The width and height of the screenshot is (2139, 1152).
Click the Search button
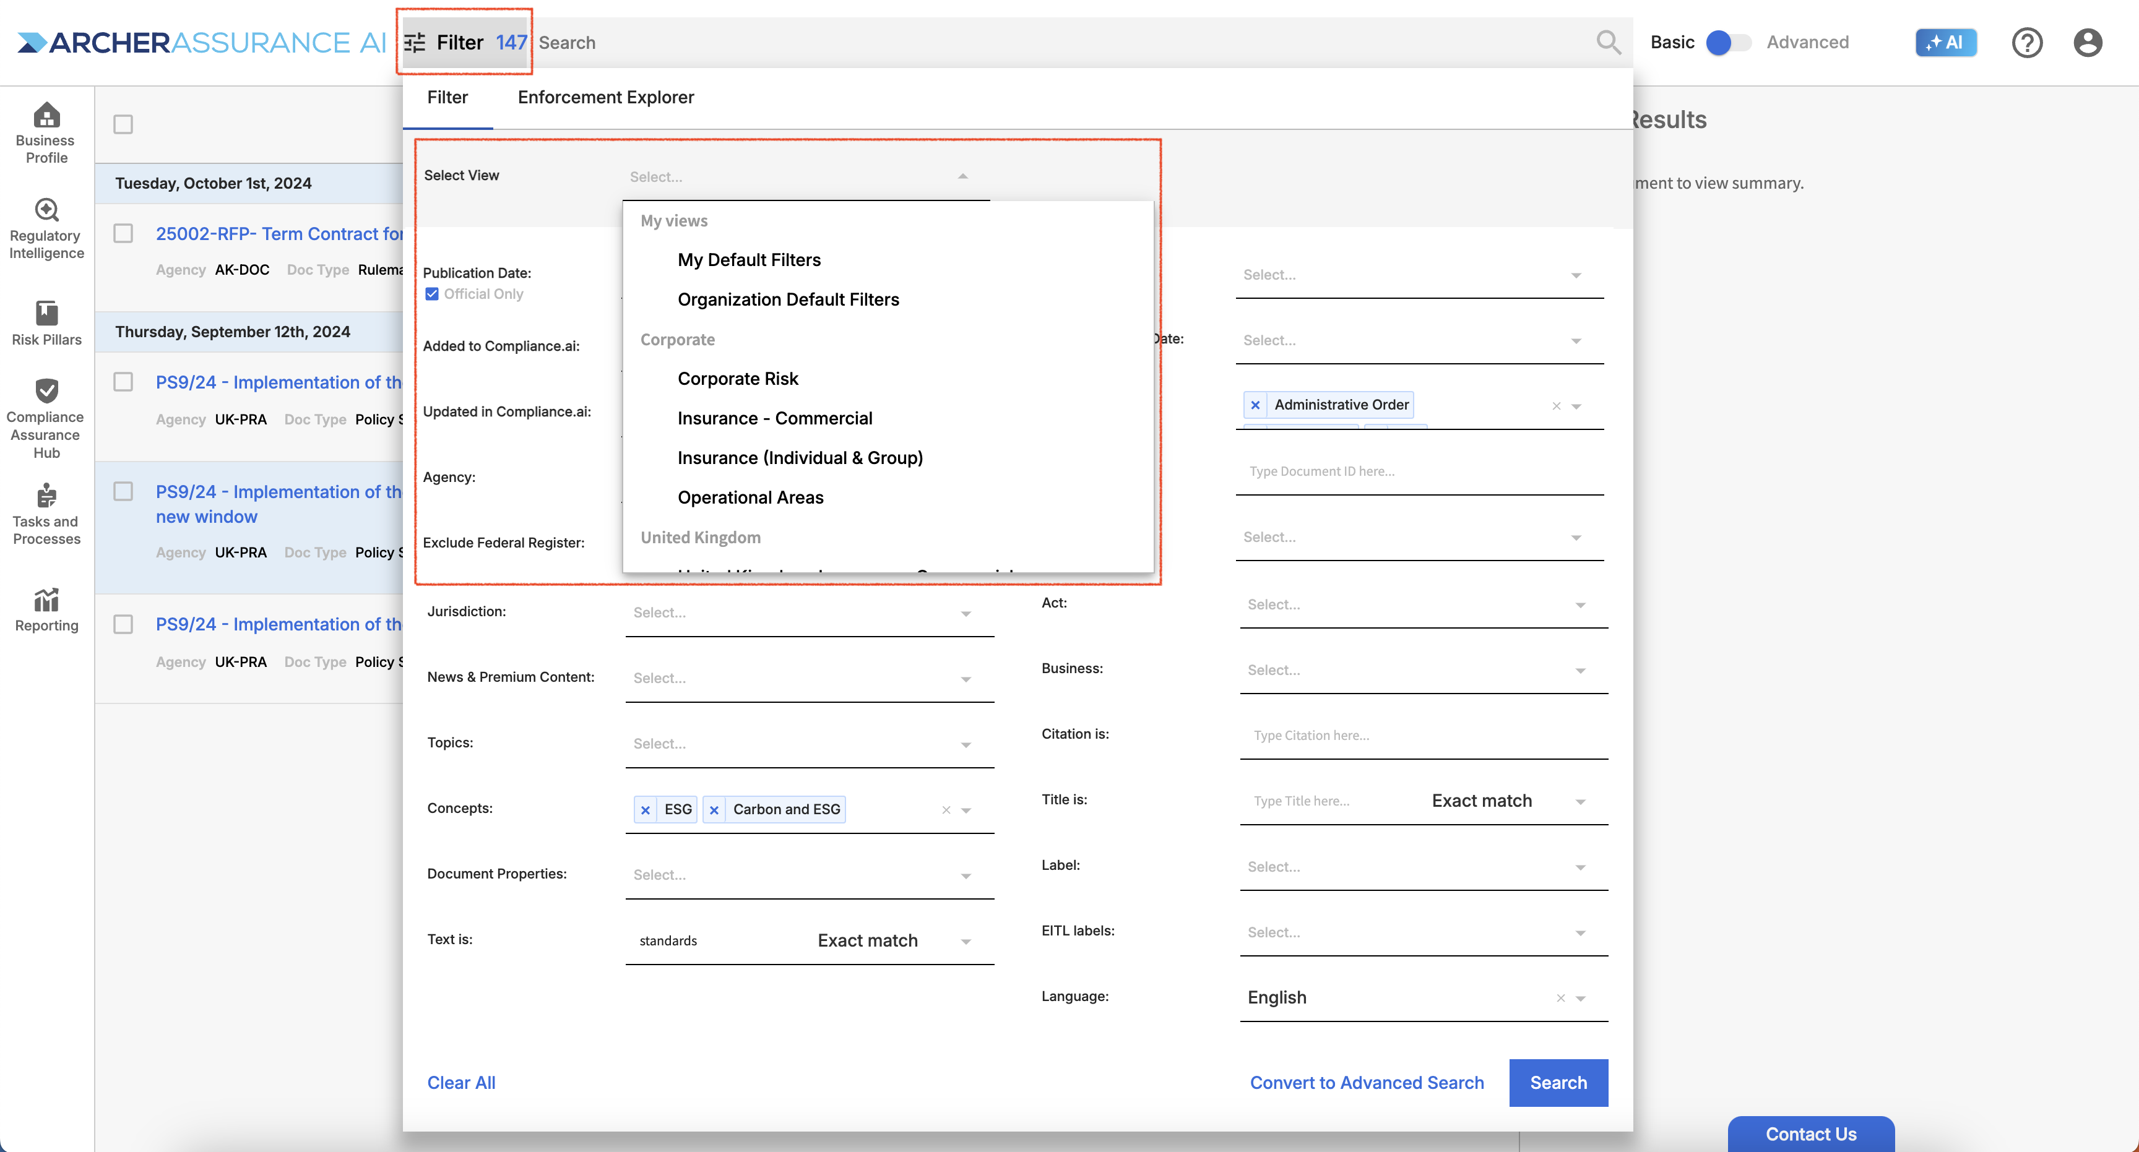coord(1558,1083)
